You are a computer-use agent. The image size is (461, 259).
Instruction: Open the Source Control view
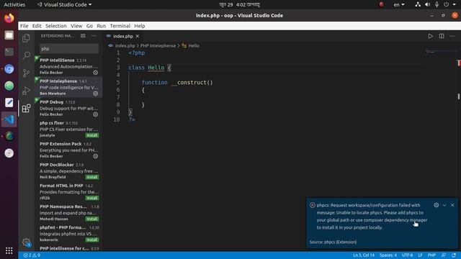[x=26, y=73]
